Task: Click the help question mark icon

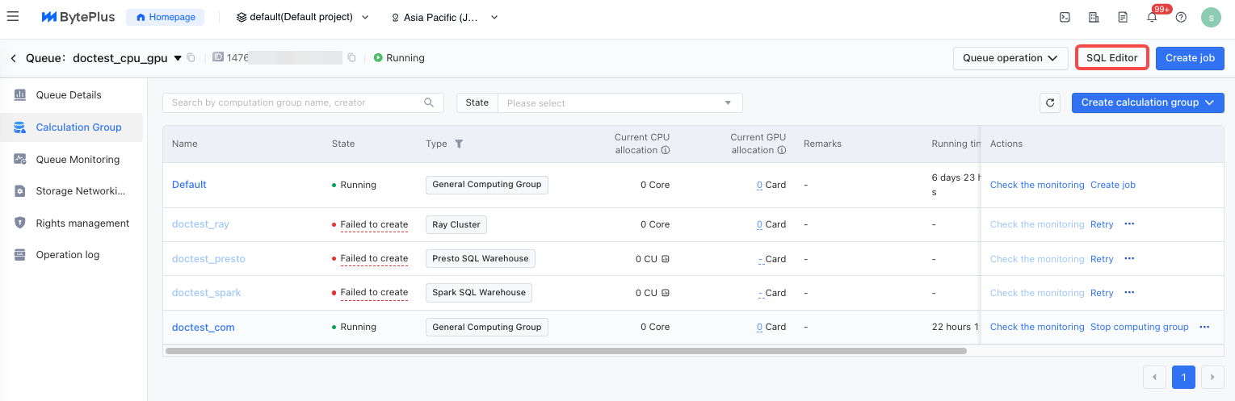Action: [1181, 17]
